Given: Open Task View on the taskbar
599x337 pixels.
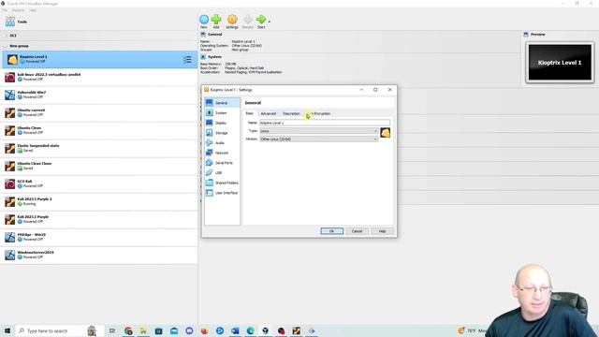Looking at the screenshot, I should tap(112, 330).
